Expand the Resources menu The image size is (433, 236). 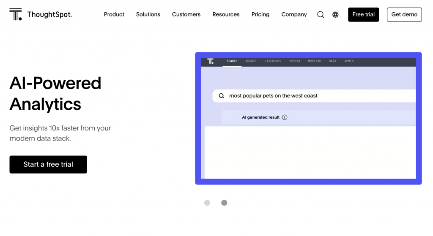coord(226,14)
